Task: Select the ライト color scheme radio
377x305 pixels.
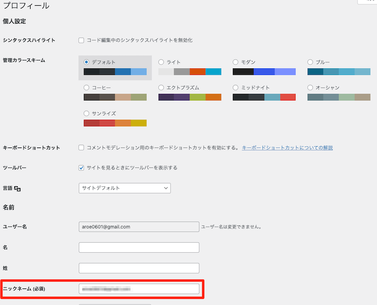Action: click(x=161, y=62)
